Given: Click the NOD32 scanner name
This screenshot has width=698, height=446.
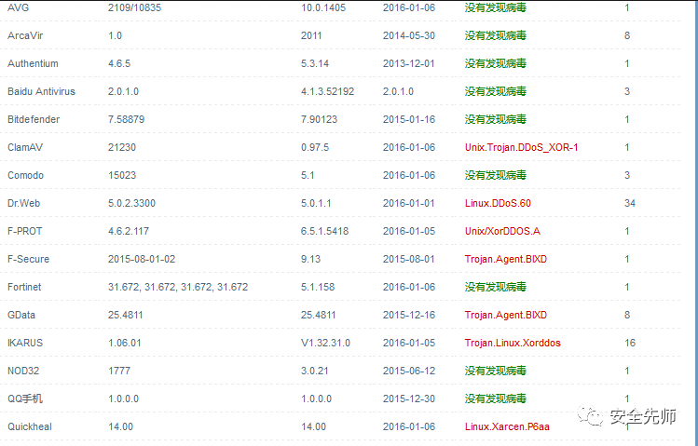Looking at the screenshot, I should tap(23, 371).
